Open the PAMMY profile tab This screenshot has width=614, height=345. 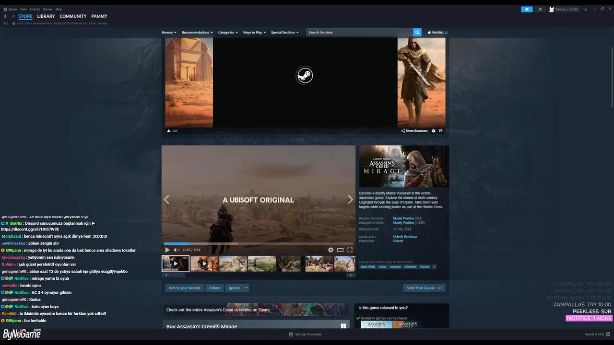pos(99,16)
